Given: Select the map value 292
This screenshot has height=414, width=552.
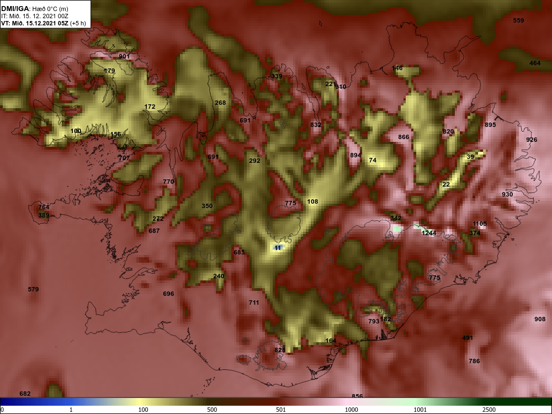Looking at the screenshot, I should 254,161.
